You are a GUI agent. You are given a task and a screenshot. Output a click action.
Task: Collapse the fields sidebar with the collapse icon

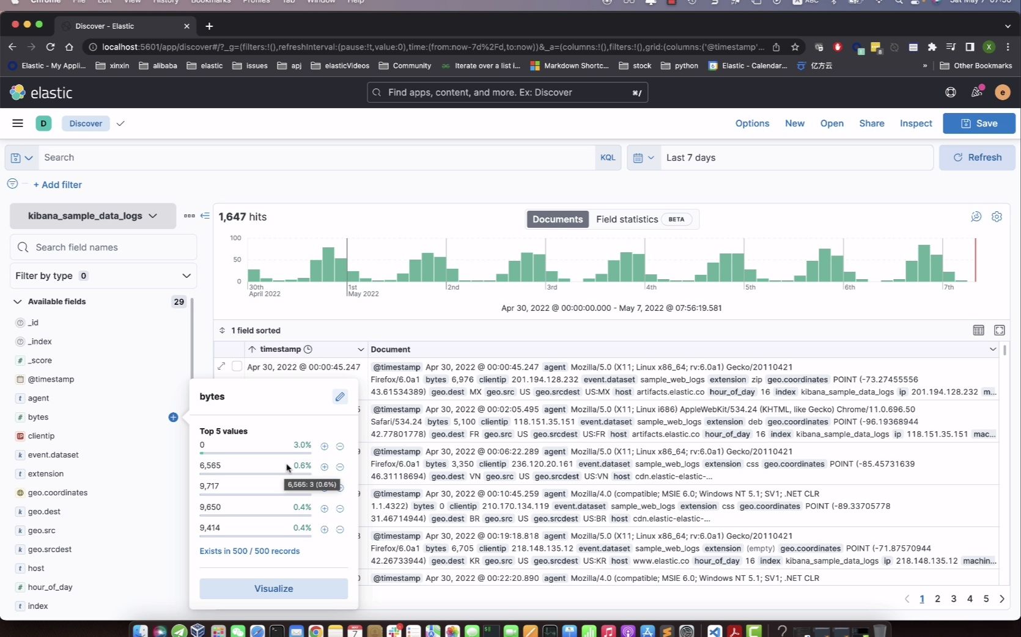pos(205,216)
